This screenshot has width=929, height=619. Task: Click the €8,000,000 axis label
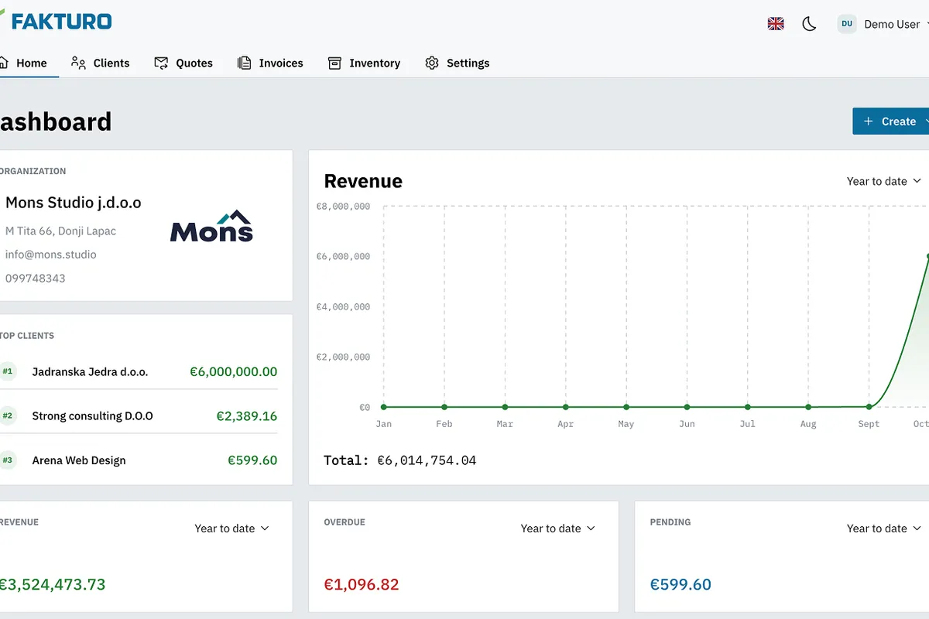(343, 207)
